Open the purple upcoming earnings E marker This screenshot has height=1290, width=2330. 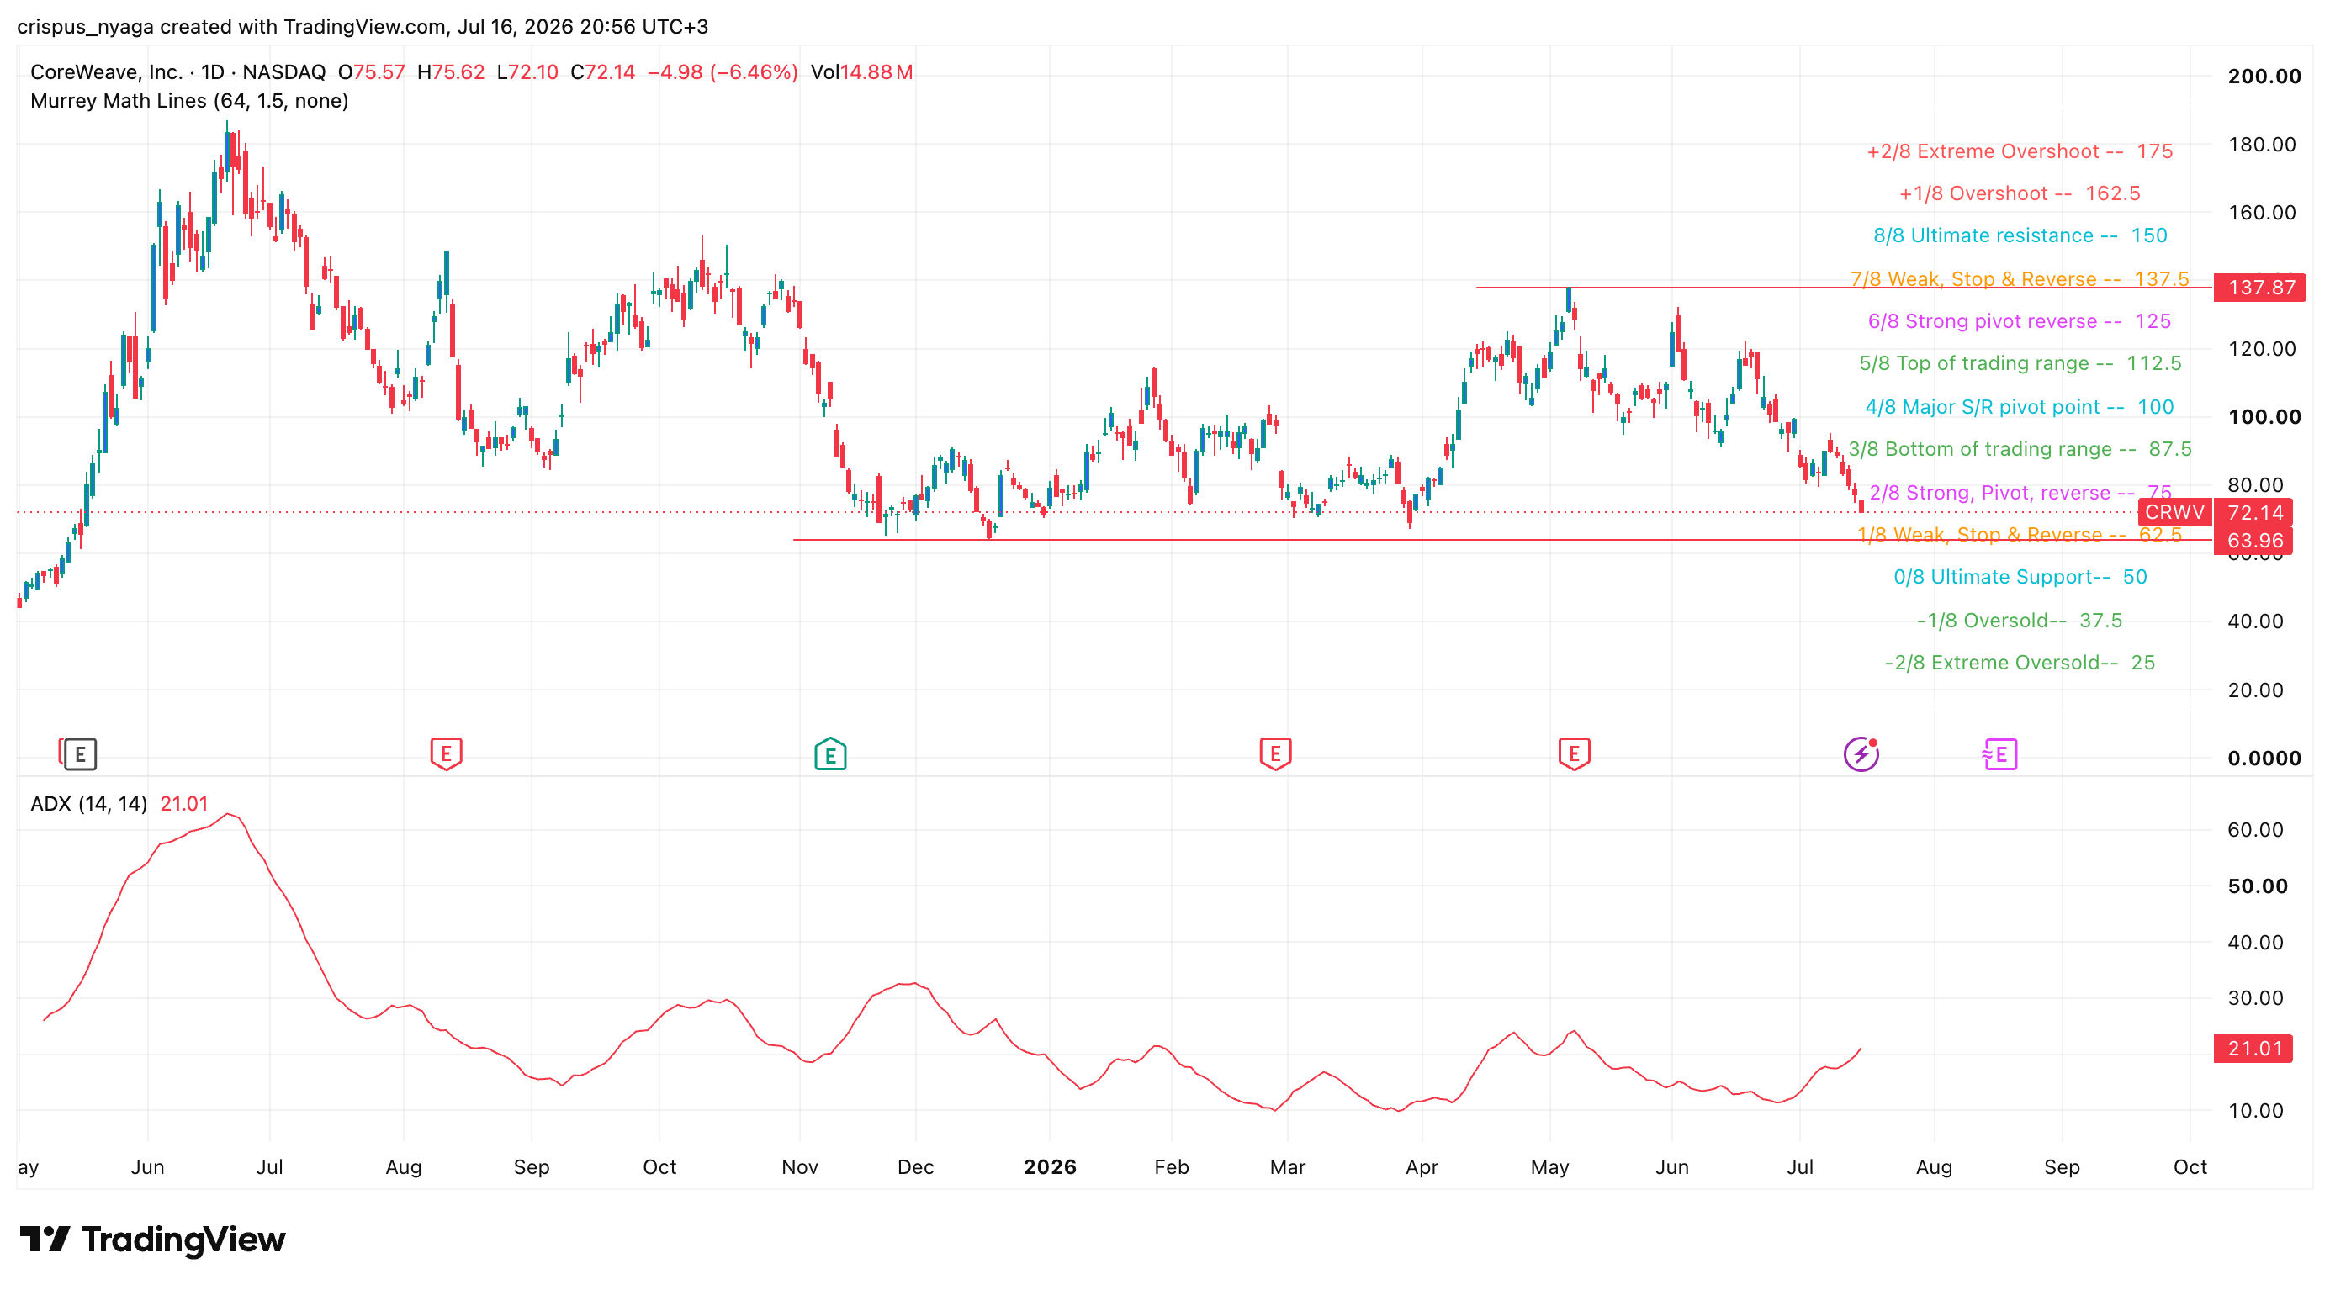(1999, 753)
